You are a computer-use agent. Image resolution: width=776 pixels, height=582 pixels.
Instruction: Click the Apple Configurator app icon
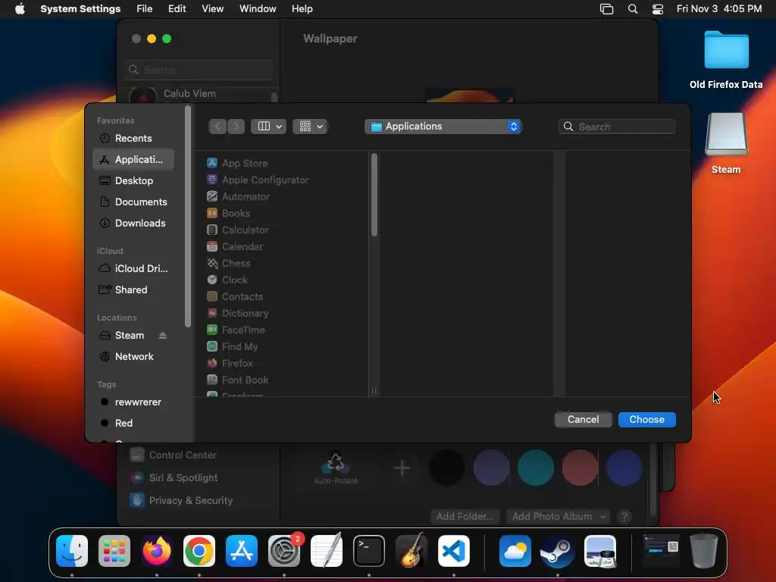[212, 180]
